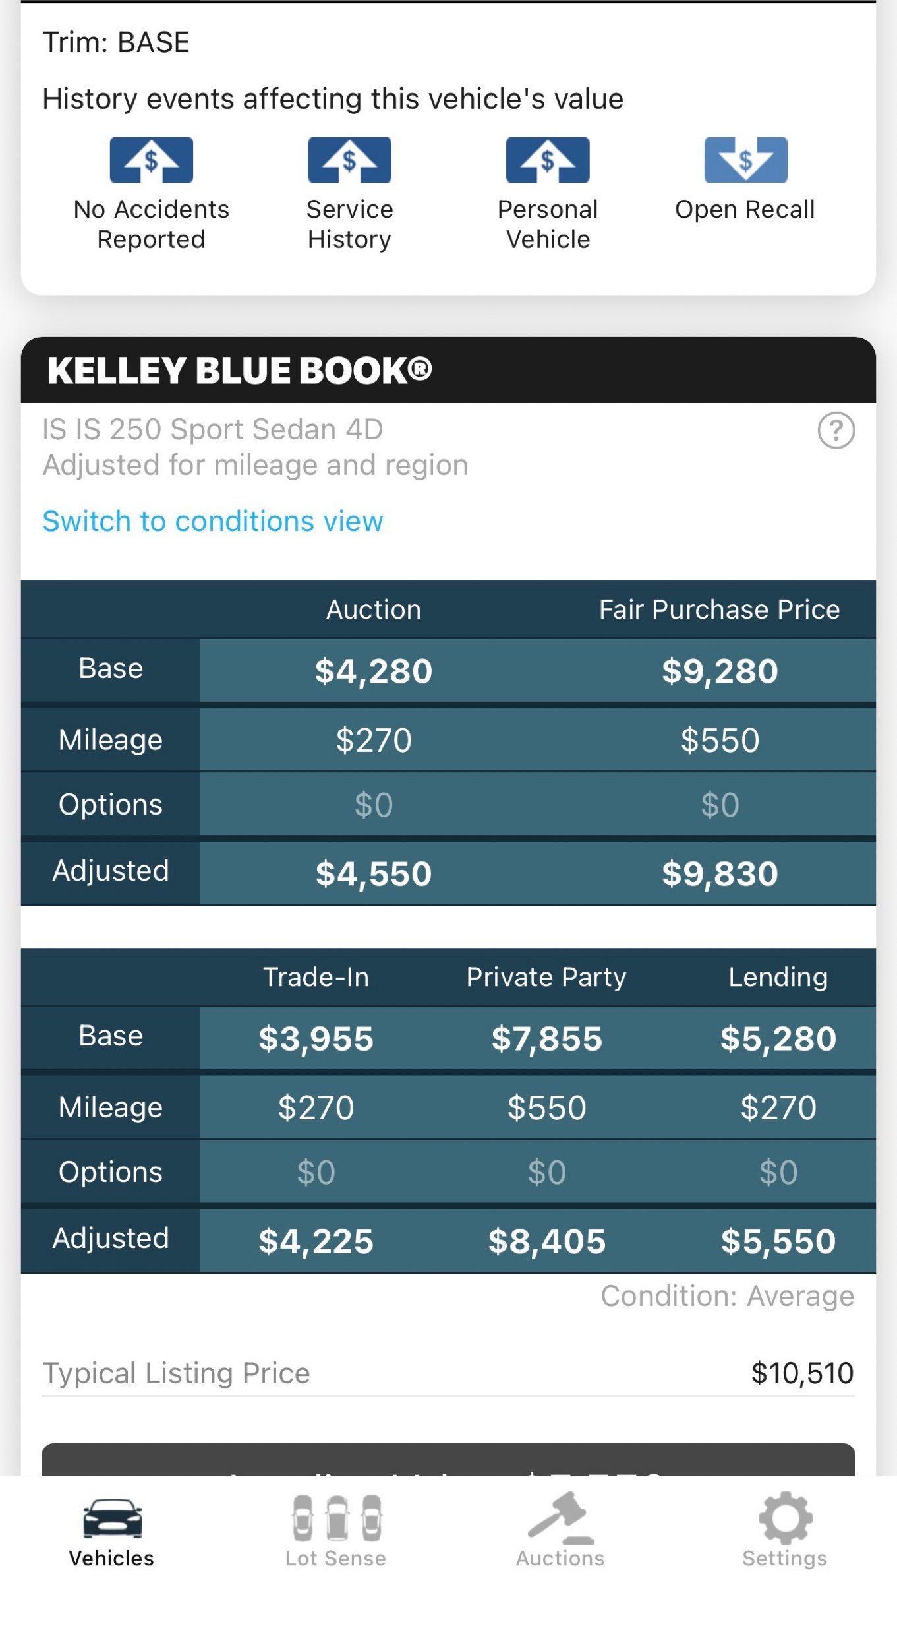Select the Typical Listing Price row
Viewport: 897px width, 1649px height.
click(x=448, y=1373)
